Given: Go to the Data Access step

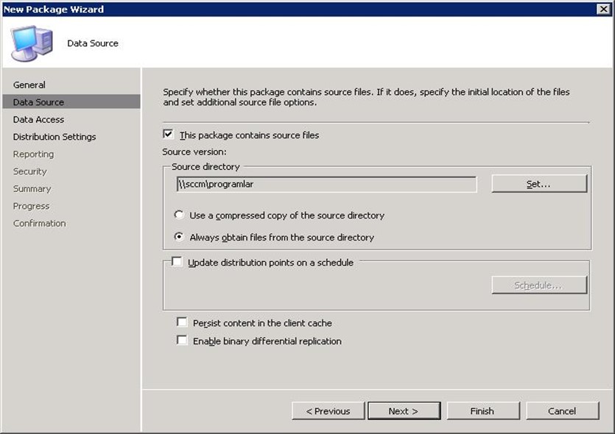Looking at the screenshot, I should (38, 119).
